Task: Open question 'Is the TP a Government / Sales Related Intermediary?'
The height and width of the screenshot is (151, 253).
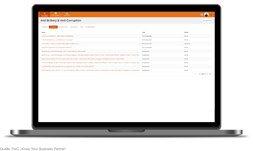Action: (x=57, y=36)
